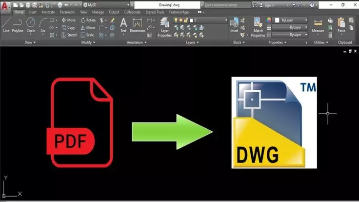Screen dimensions: 359x202
Task: Select the Polyline tool
Action: (18, 25)
